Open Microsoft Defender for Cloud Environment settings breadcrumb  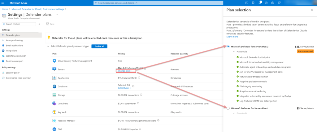38,9
